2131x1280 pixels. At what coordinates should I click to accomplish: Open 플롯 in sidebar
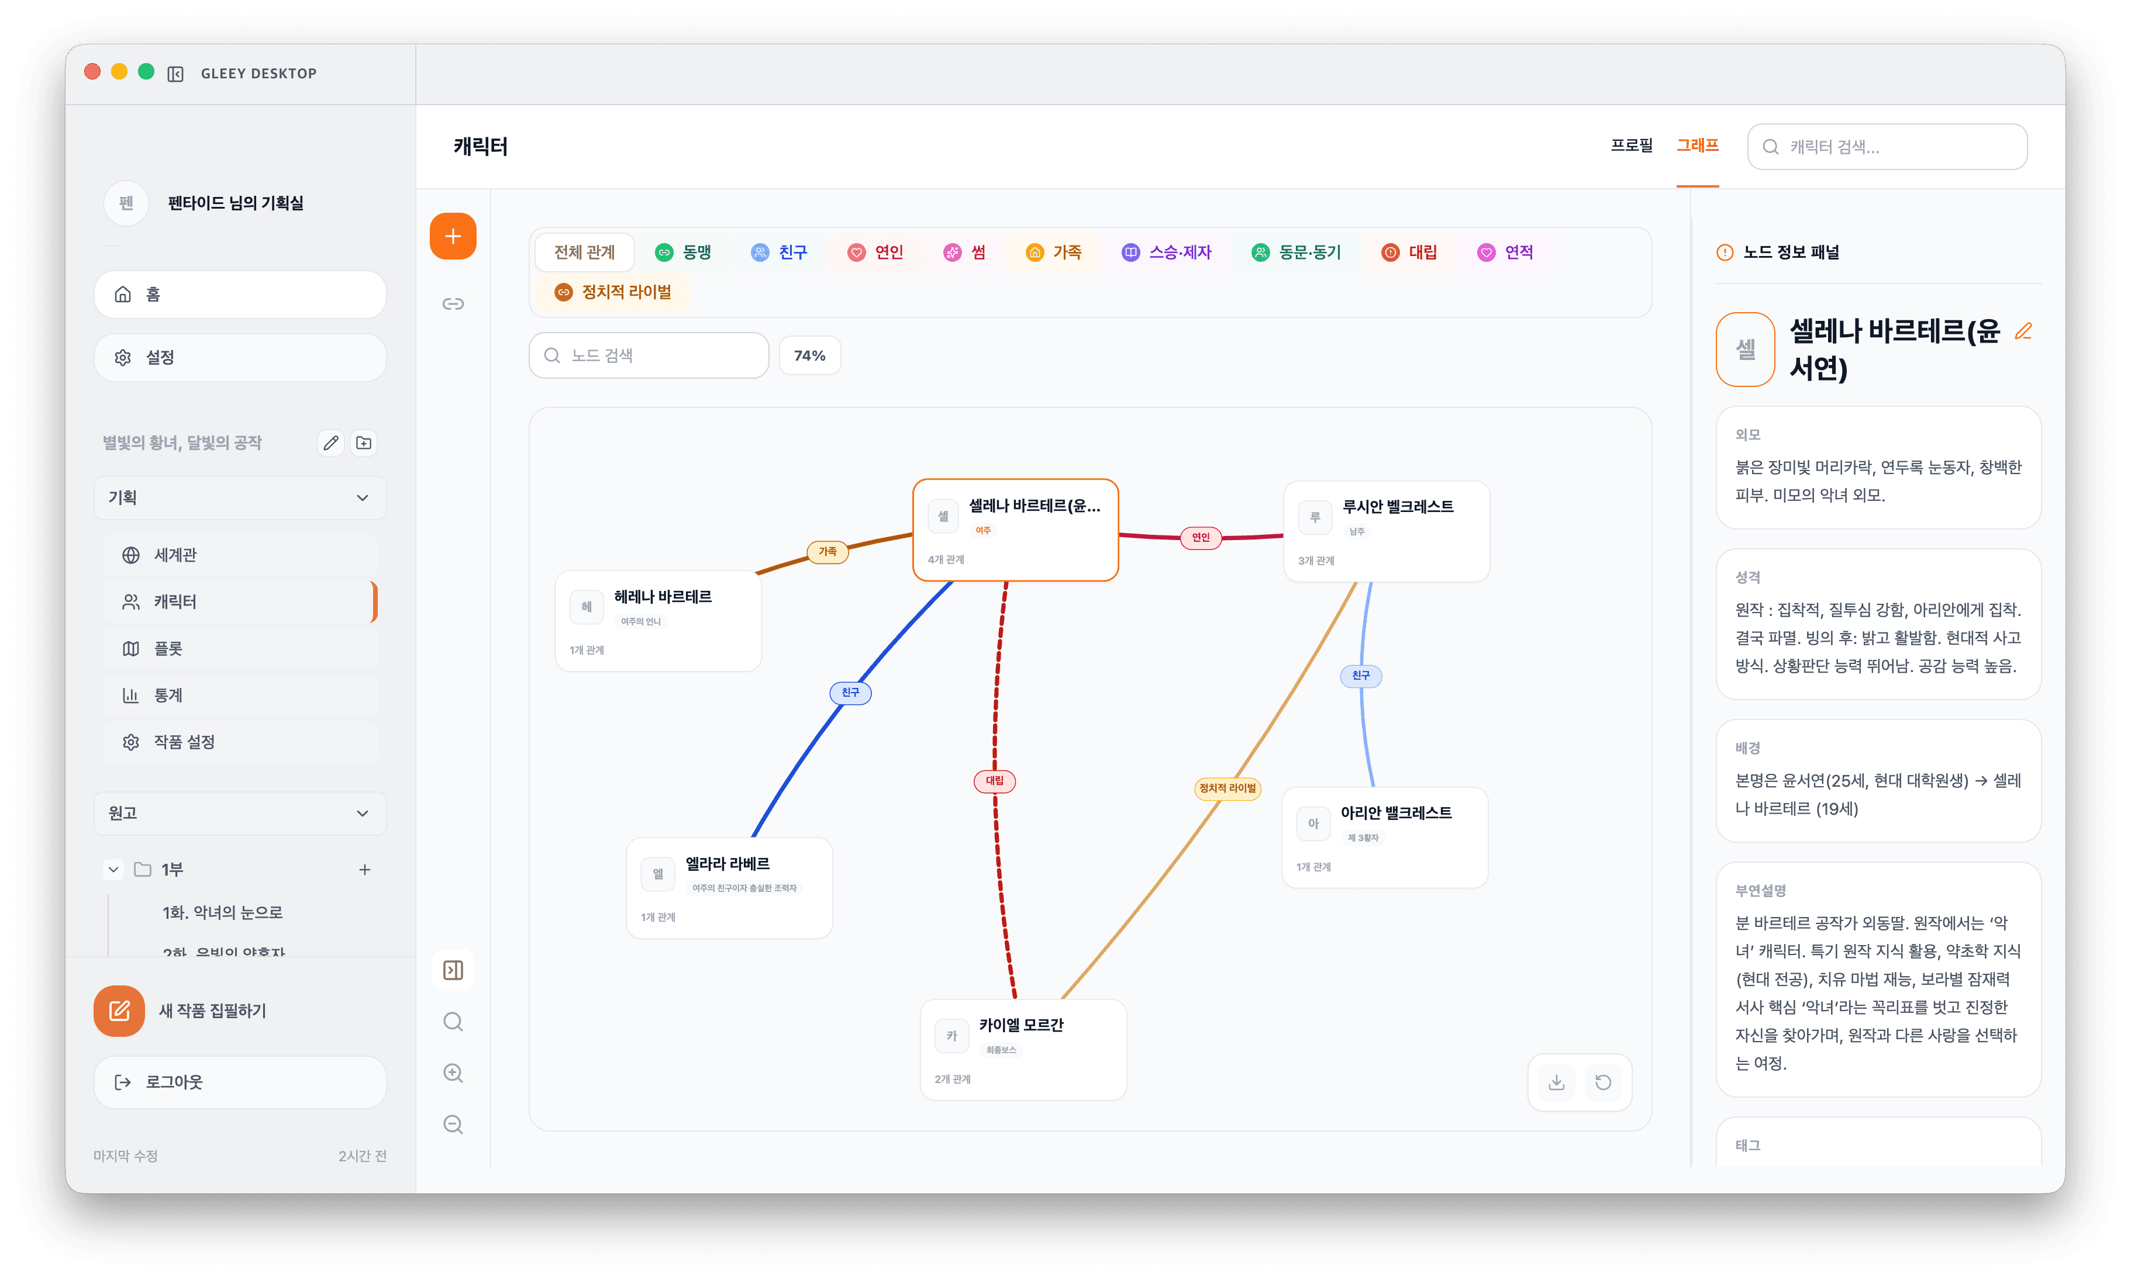pyautogui.click(x=240, y=649)
